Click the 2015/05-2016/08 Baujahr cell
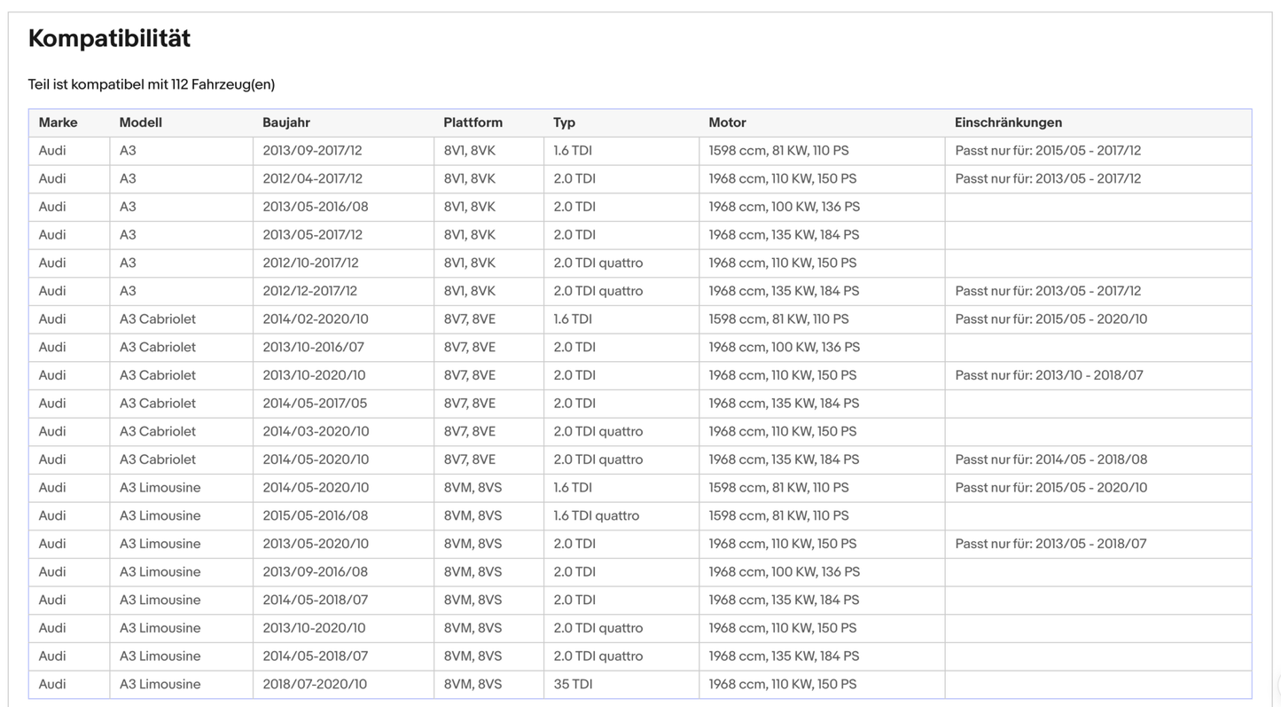1281x707 pixels. click(x=315, y=515)
